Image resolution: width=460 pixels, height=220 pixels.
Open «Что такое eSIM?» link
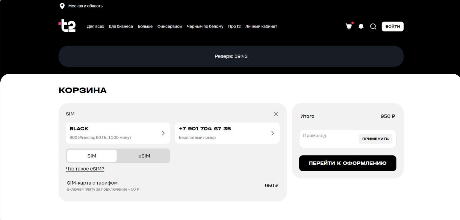[85, 169]
